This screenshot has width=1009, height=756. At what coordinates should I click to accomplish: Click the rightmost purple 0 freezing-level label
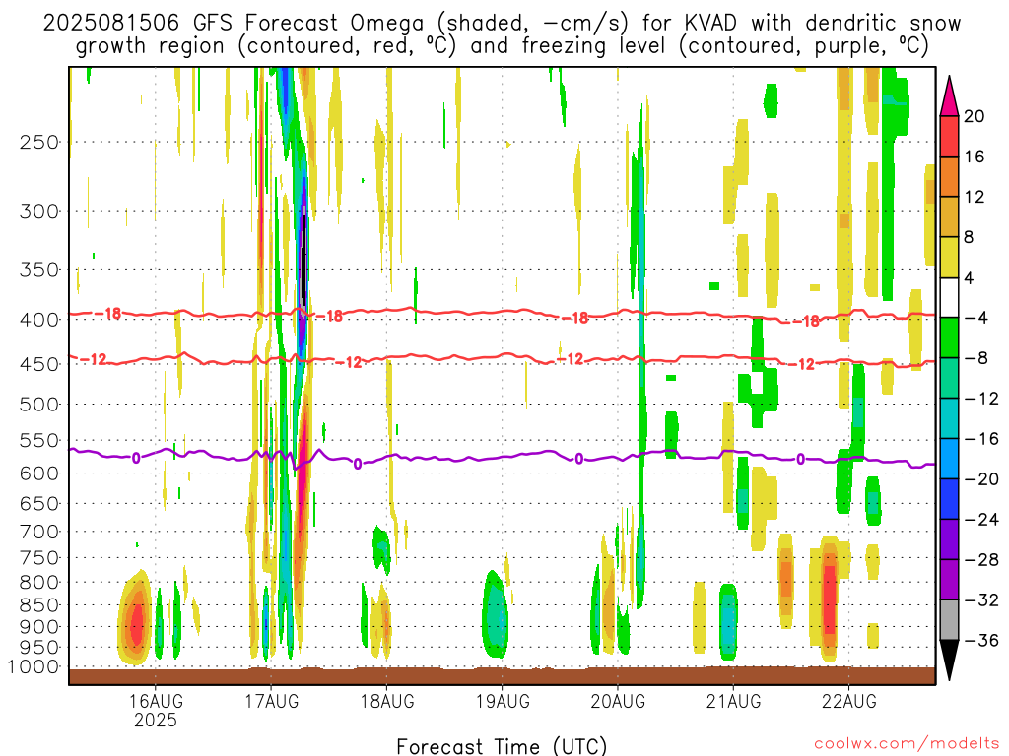pyautogui.click(x=800, y=459)
